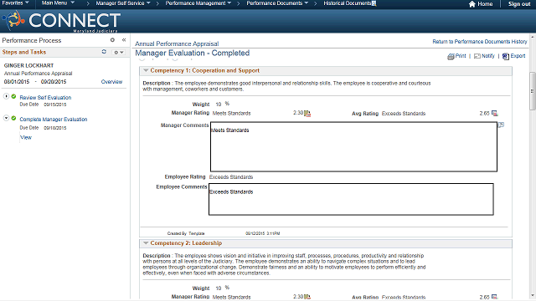Viewport: 536px width, 301px height.
Task: Expand the Review Self Evaluation step
Action: [x=6, y=96]
